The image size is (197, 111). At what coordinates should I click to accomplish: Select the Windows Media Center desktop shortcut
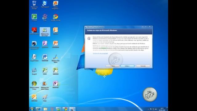[34, 85]
